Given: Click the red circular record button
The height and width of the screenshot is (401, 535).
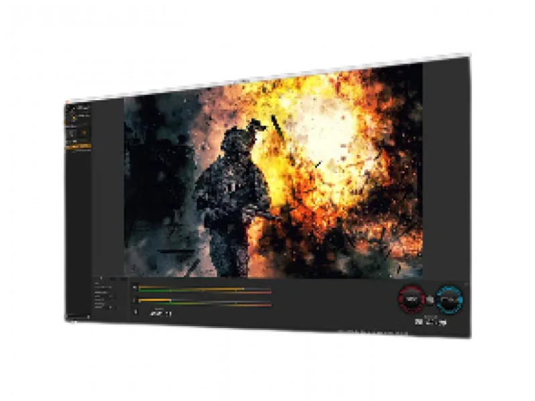Looking at the screenshot, I should point(412,299).
